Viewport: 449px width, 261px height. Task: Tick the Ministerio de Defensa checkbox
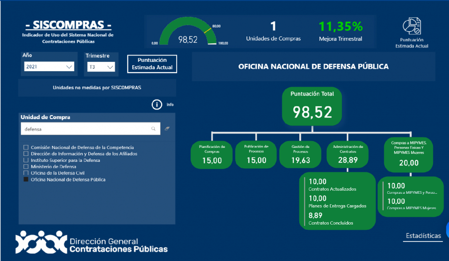click(26, 167)
